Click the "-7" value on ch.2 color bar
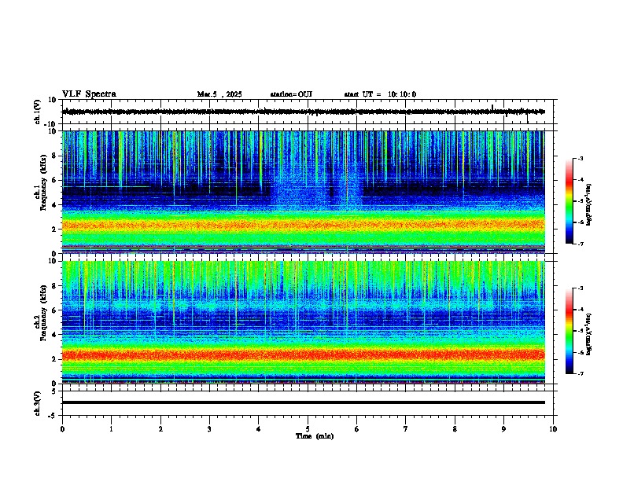The height and width of the screenshot is (481, 623). [581, 374]
